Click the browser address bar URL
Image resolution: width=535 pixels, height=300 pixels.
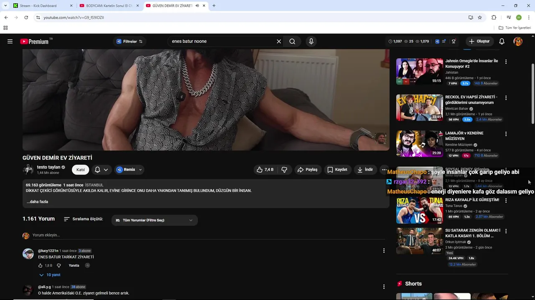point(74,17)
